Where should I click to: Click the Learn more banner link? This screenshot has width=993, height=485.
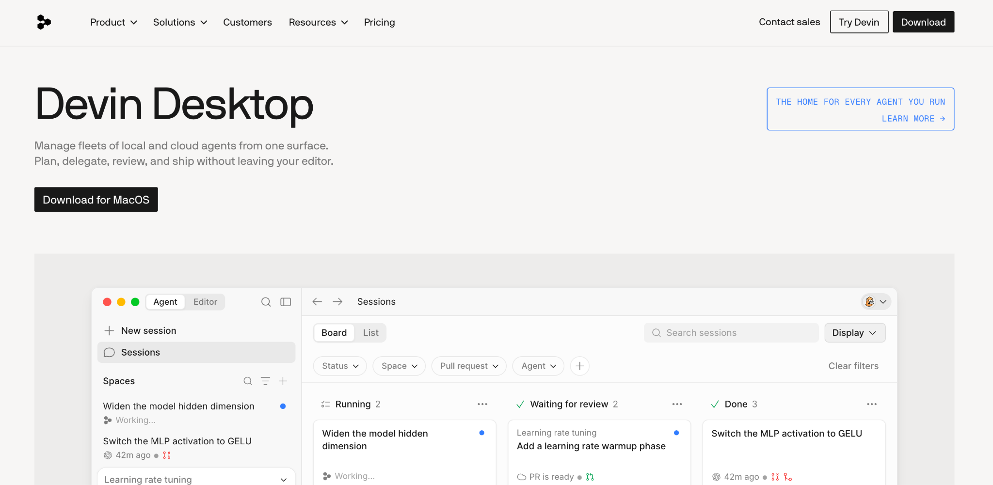[913, 119]
